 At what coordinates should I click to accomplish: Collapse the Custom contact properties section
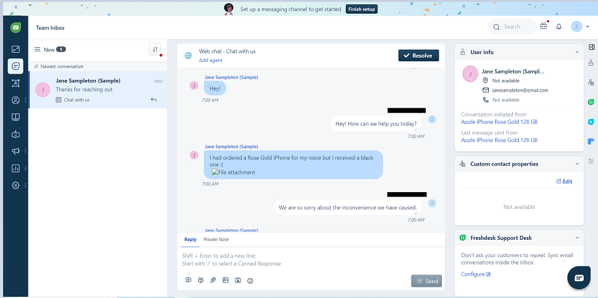tap(578, 164)
